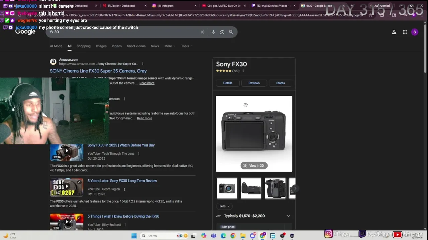Image resolution: width=428 pixels, height=240 pixels.
Task: Click the Amazon favicon icon
Action: pyautogui.click(x=53, y=62)
